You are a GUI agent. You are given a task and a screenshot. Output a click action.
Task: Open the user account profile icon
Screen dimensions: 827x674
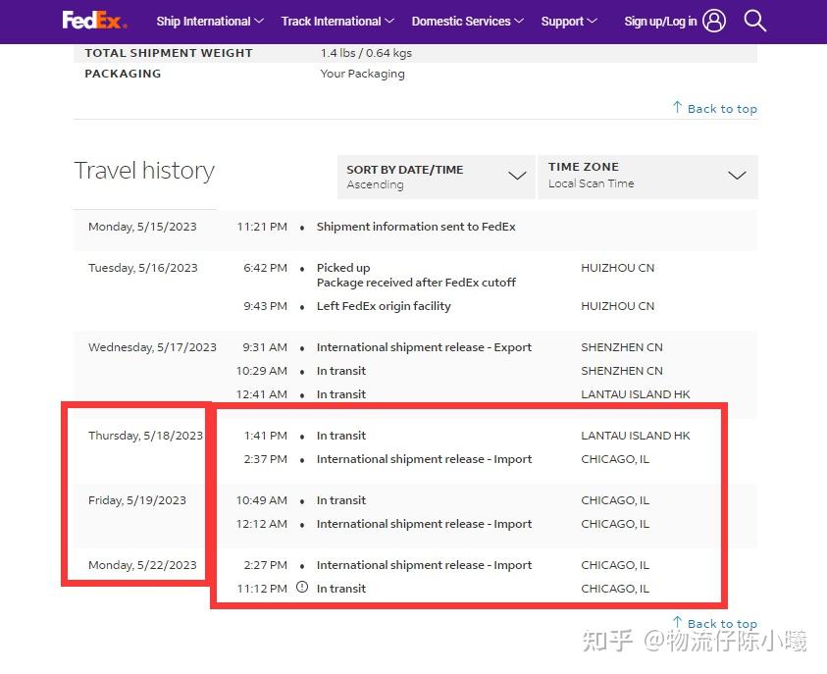pyautogui.click(x=714, y=21)
